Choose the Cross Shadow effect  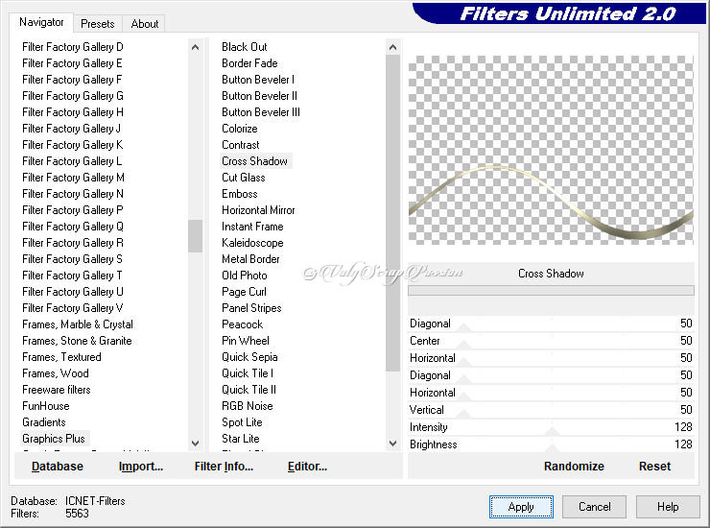254,161
